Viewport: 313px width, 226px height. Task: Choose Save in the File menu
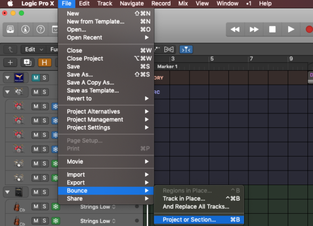(x=106, y=67)
